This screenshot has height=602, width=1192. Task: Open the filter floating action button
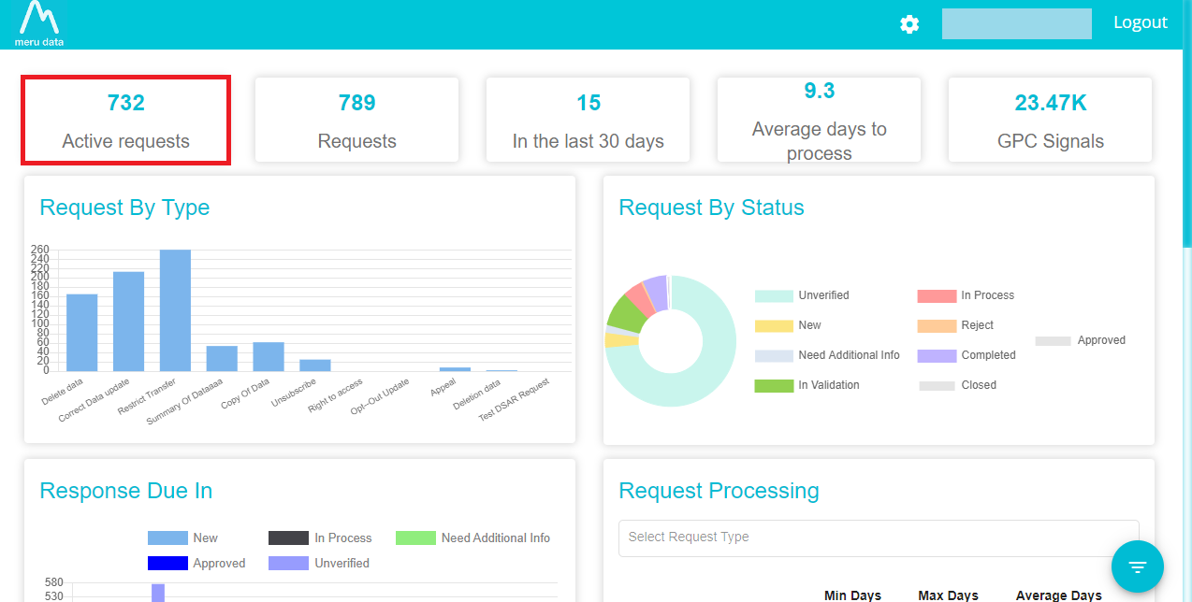(1138, 566)
